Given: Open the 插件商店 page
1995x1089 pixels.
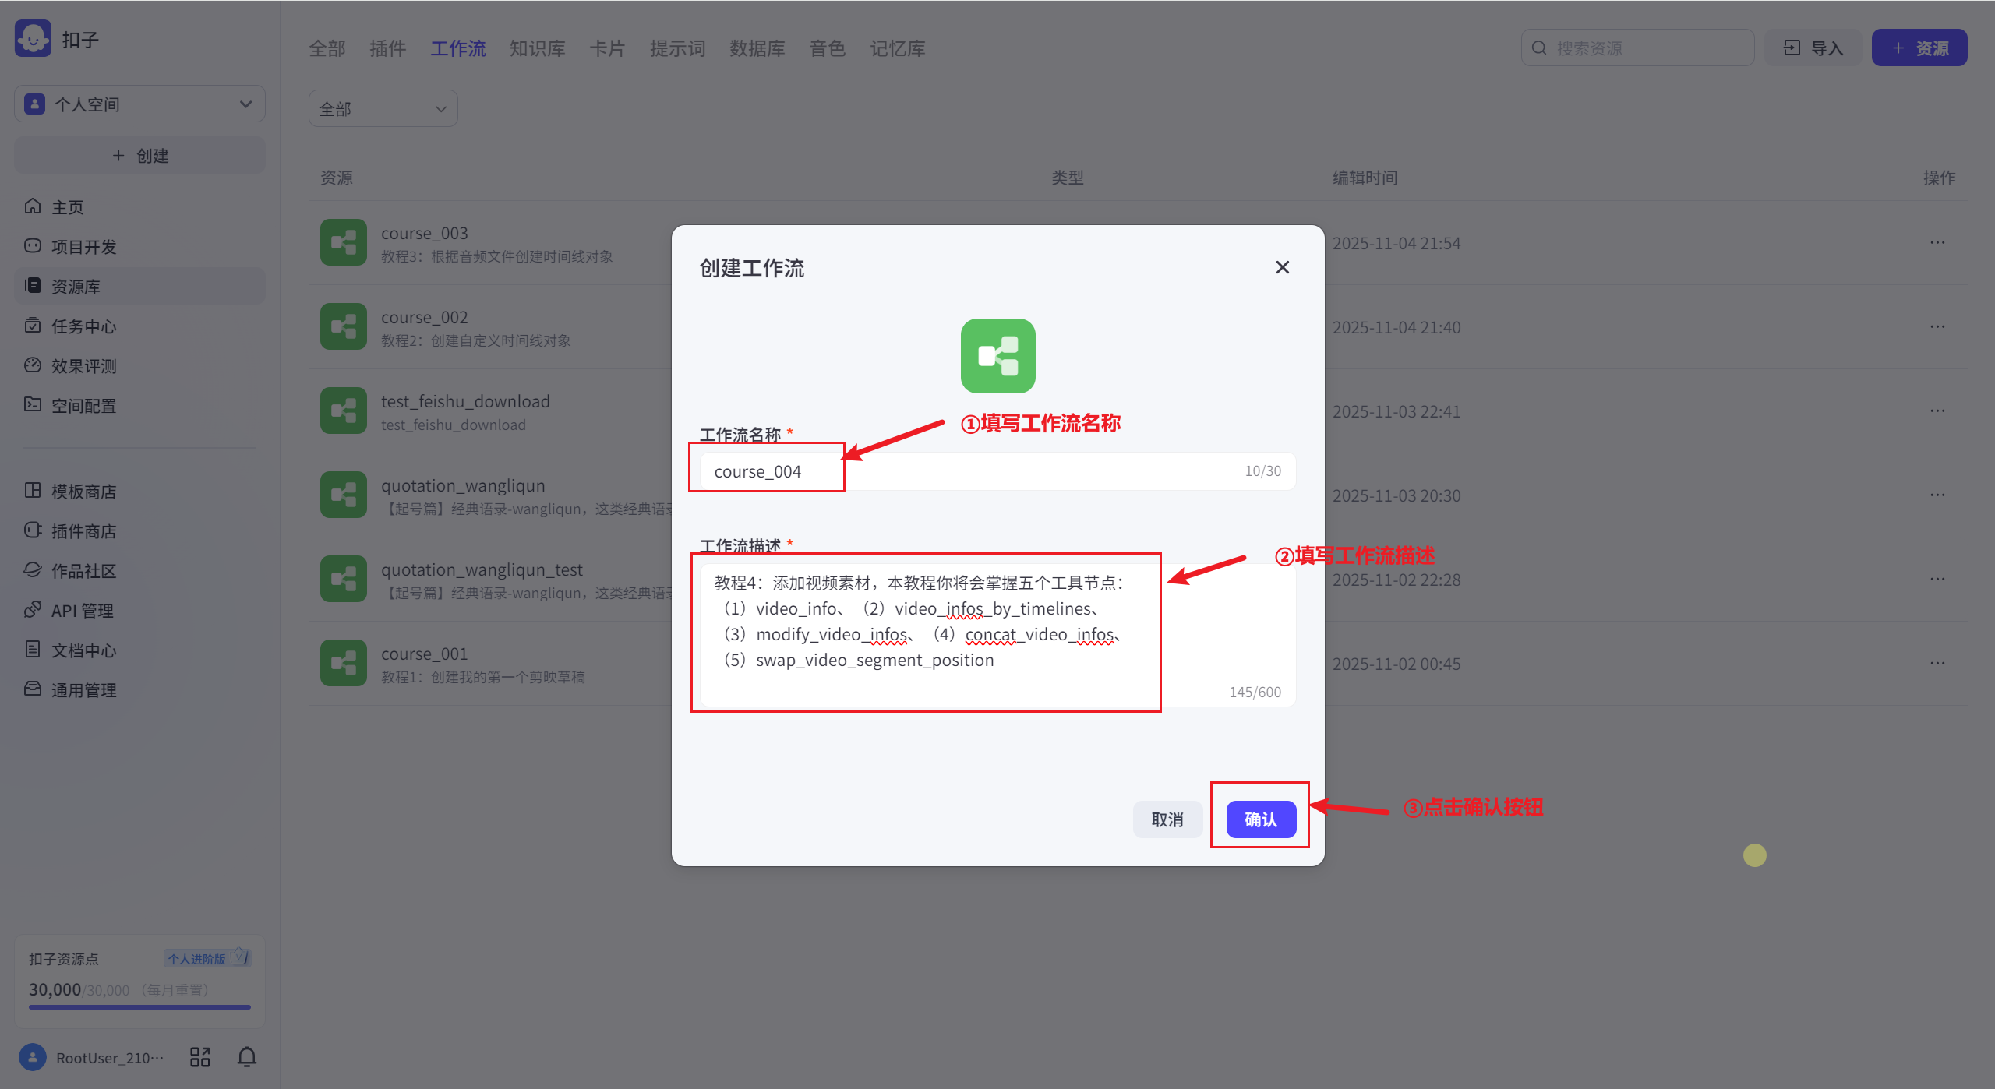Looking at the screenshot, I should point(83,531).
